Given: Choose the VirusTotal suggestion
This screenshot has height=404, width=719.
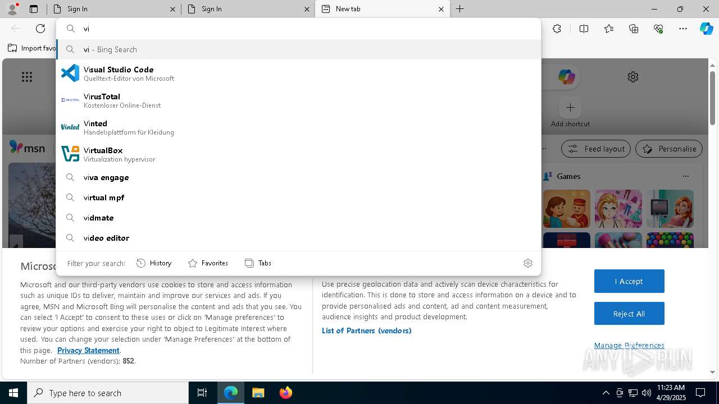Looking at the screenshot, I should click(298, 100).
